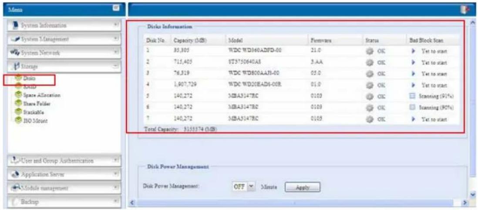This screenshot has width=478, height=210.
Task: Click the System Network panel icon
Action: (x=14, y=52)
